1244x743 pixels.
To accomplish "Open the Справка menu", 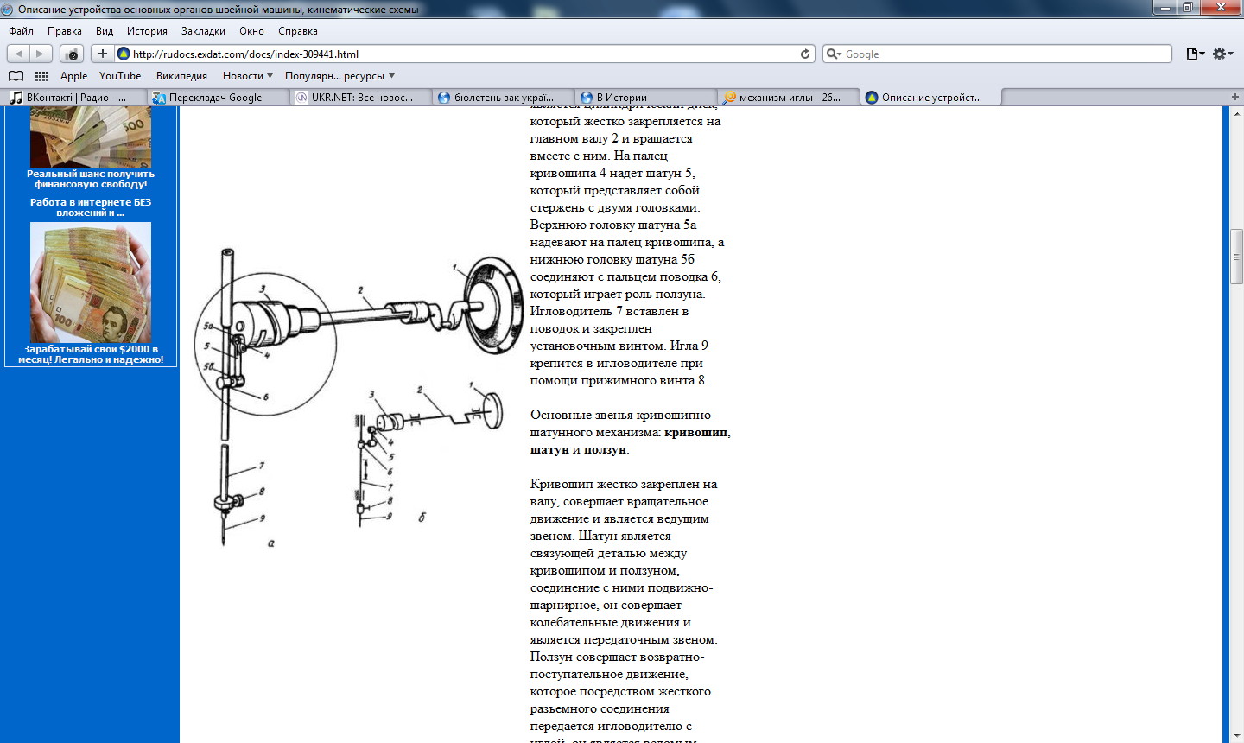I will point(298,31).
